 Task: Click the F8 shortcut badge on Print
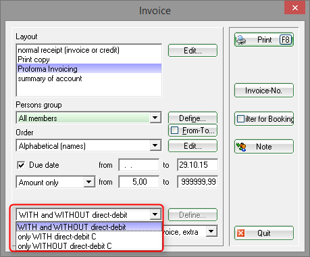click(286, 40)
